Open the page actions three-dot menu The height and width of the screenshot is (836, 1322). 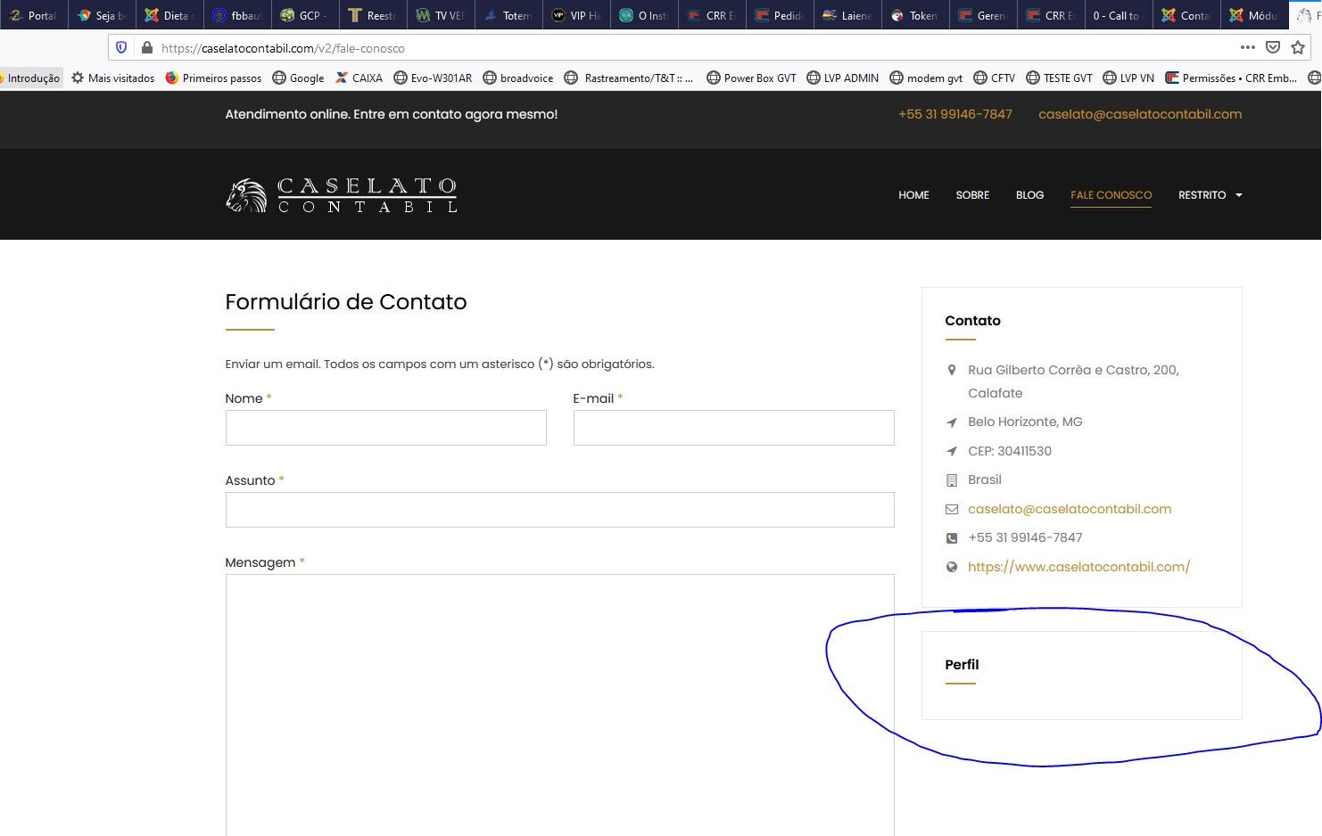1247,47
